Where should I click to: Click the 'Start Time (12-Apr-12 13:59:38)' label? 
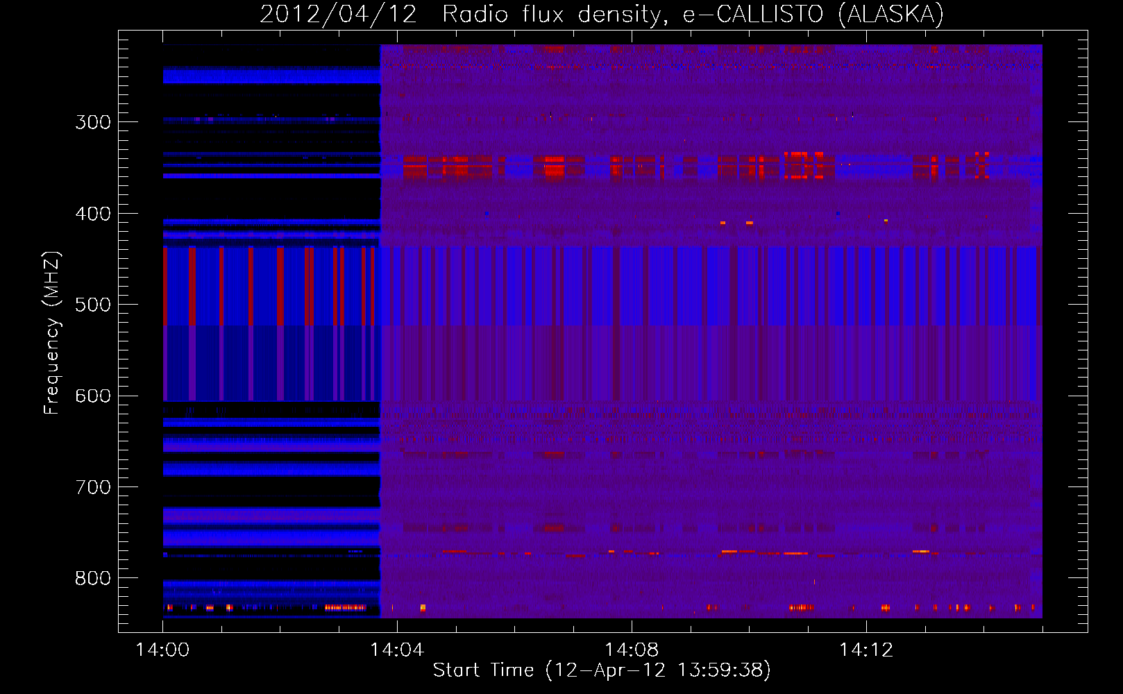coord(602,670)
